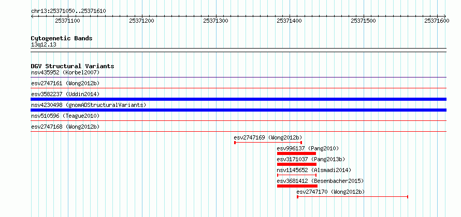This screenshot has height=217, width=461.
Task: Click the thin red span for esv2747170
Action: [353, 197]
